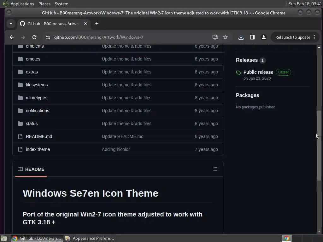Open the Applications menu
The image size is (323, 242).
pyautogui.click(x=22, y=4)
